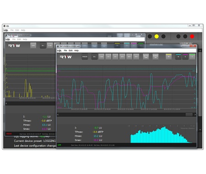
Task: Toggle the cyan M curve in STUDIO B window
Action: click(x=178, y=57)
